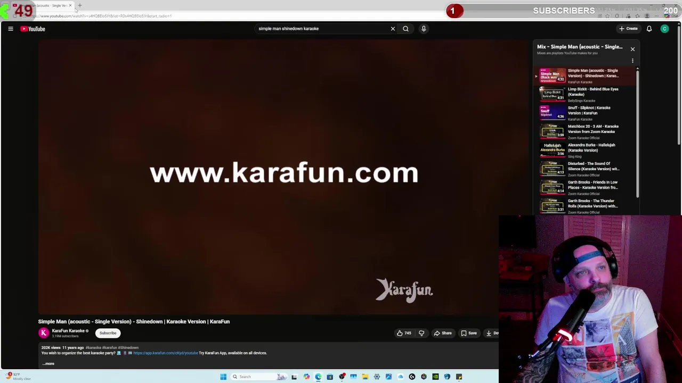The height and width of the screenshot is (383, 682).
Task: Open the Sticky Notes taskbar icon
Action: 459,377
